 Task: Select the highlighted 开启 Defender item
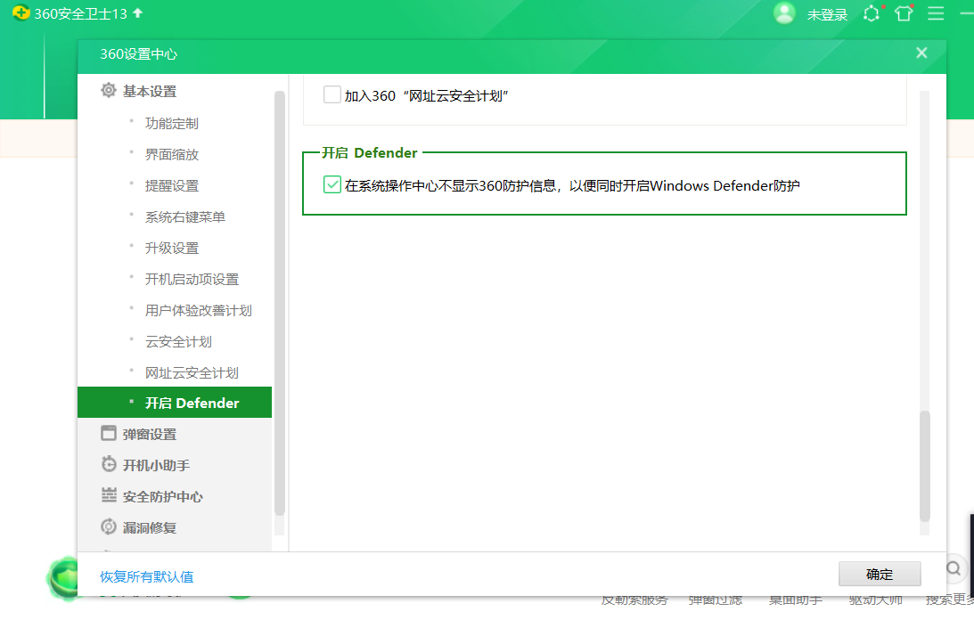175,403
